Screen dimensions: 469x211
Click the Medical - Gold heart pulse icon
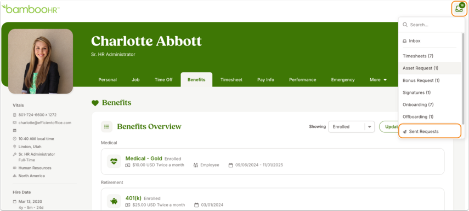coord(114,161)
